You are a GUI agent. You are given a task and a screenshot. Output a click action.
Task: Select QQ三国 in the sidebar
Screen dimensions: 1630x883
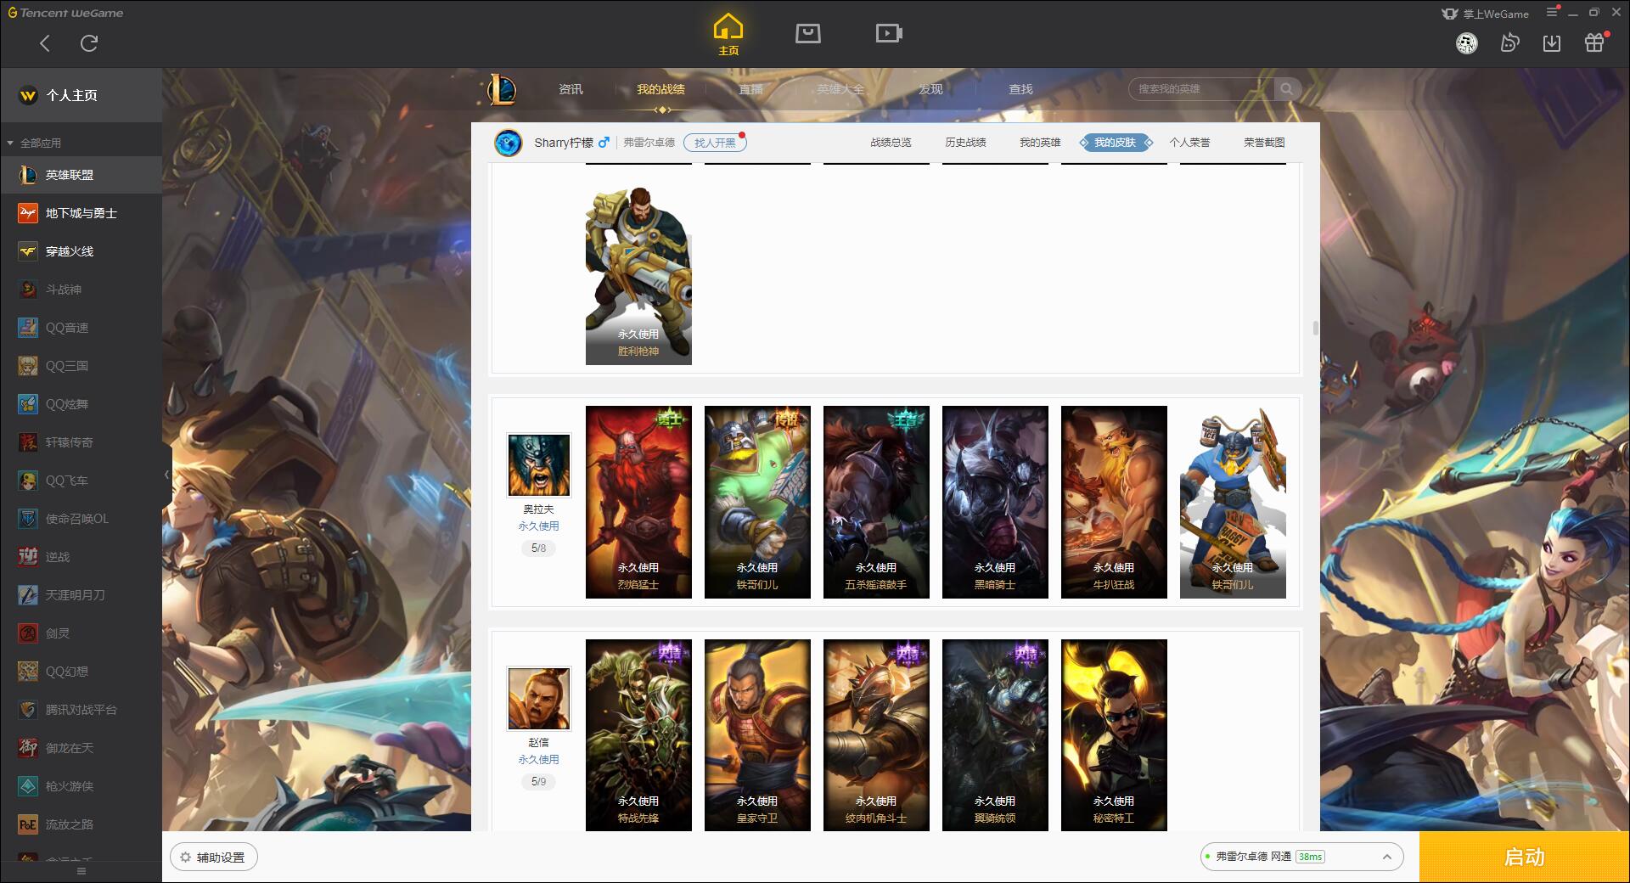pos(81,366)
